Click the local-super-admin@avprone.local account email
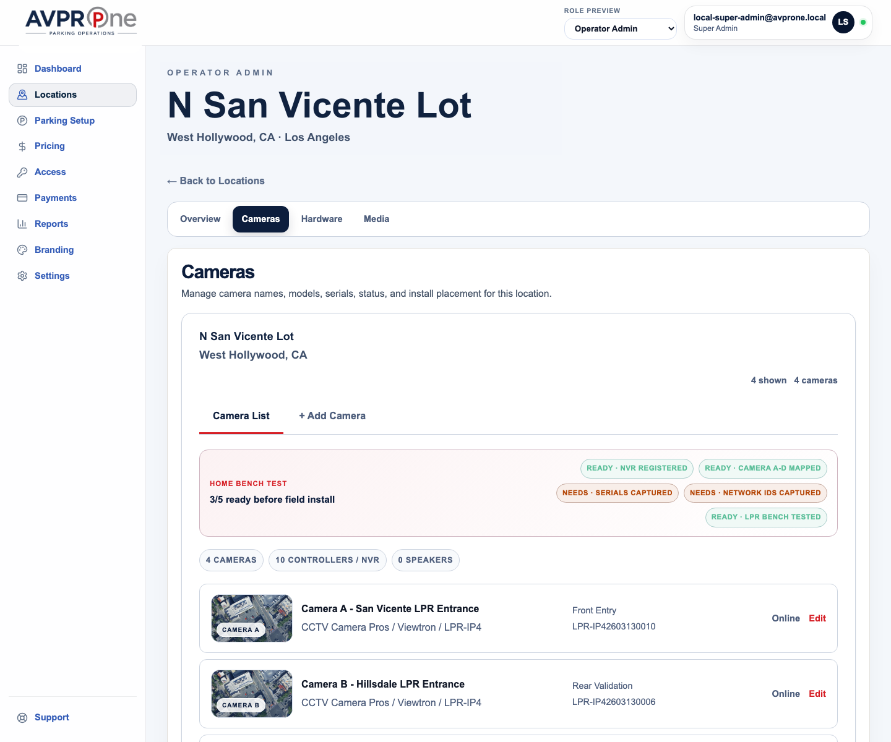This screenshot has height=742, width=891. [760, 18]
